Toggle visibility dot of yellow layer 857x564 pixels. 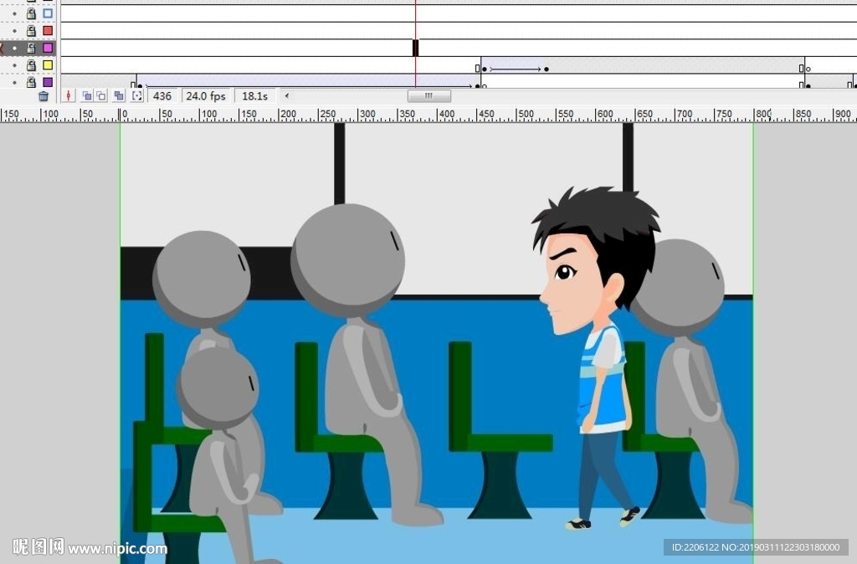pyautogui.click(x=15, y=65)
